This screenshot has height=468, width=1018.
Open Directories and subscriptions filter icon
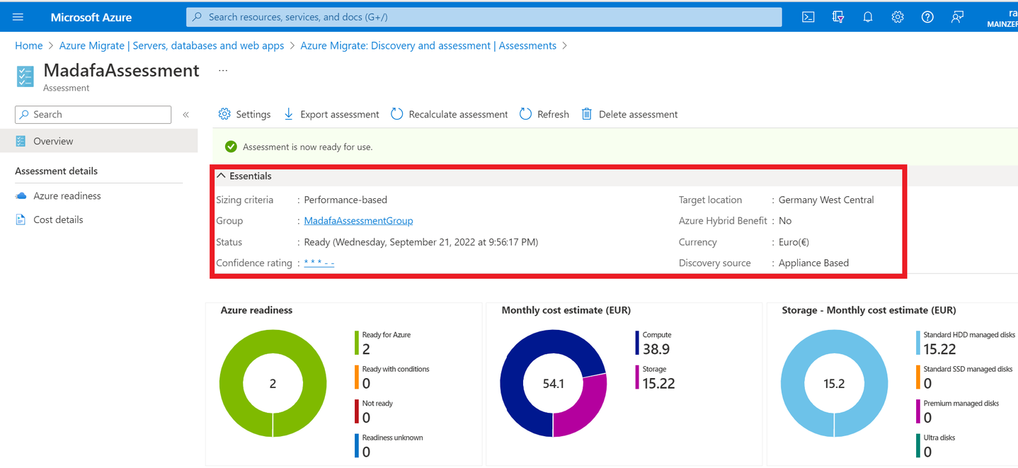[838, 17]
